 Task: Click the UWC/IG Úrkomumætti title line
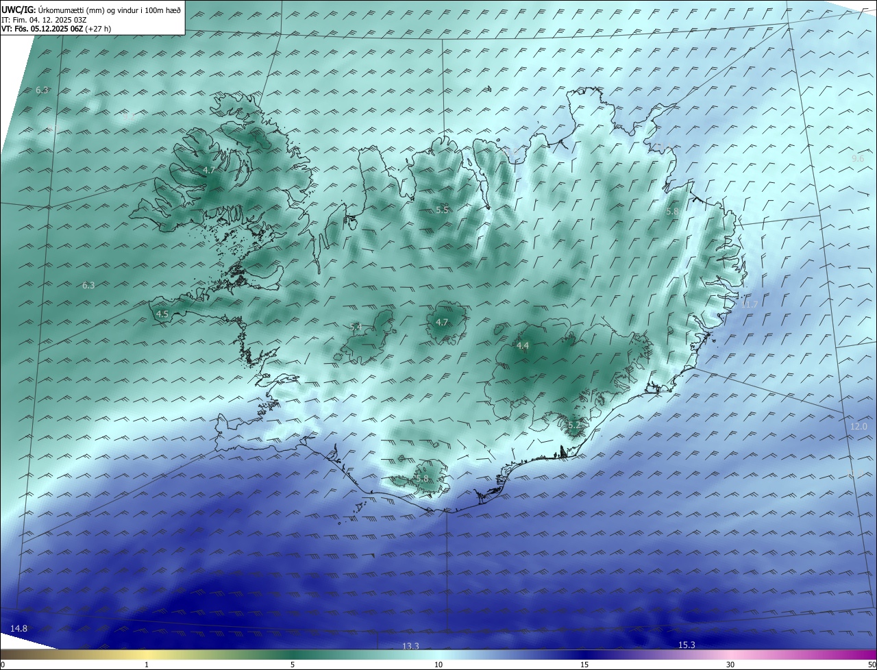pyautogui.click(x=91, y=10)
